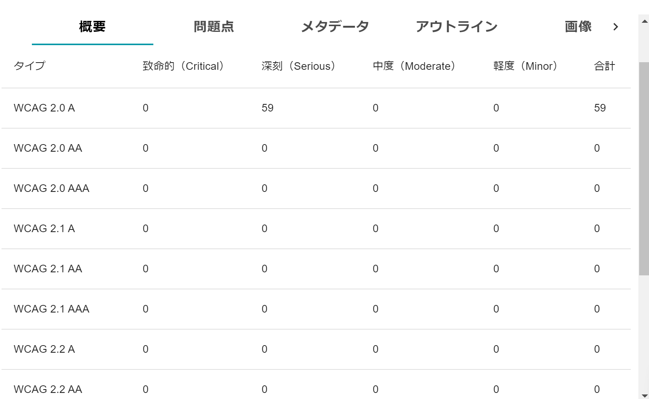Click the 軽度（Minor）column header
Viewport: 649px width, 399px height.
click(x=525, y=66)
